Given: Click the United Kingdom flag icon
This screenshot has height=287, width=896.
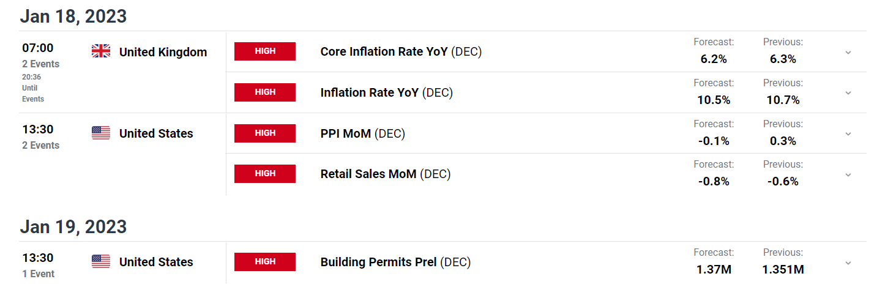Looking at the screenshot, I should [x=101, y=51].
